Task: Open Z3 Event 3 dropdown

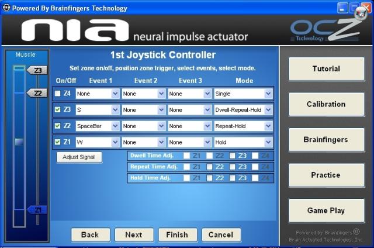Action: [189, 110]
